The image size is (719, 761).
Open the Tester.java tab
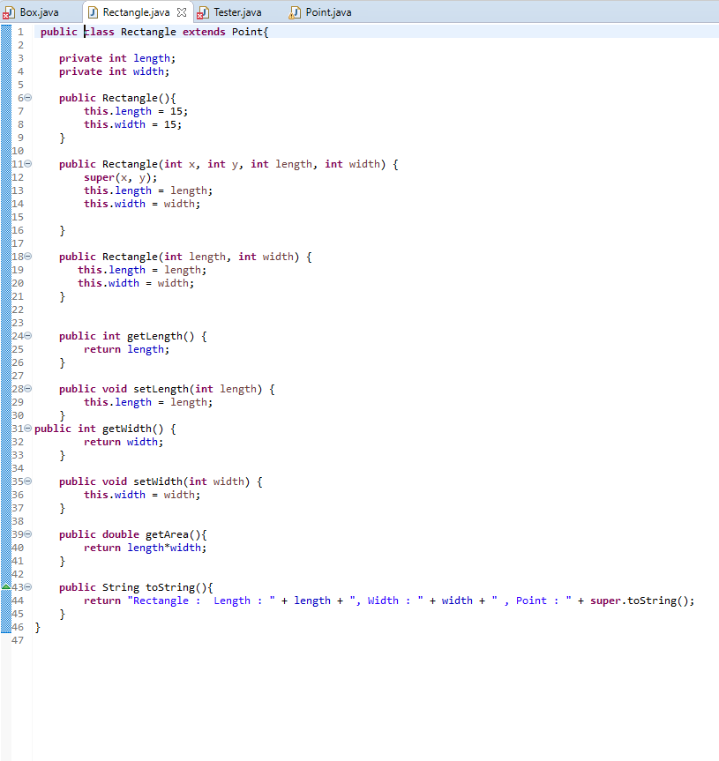coord(237,12)
